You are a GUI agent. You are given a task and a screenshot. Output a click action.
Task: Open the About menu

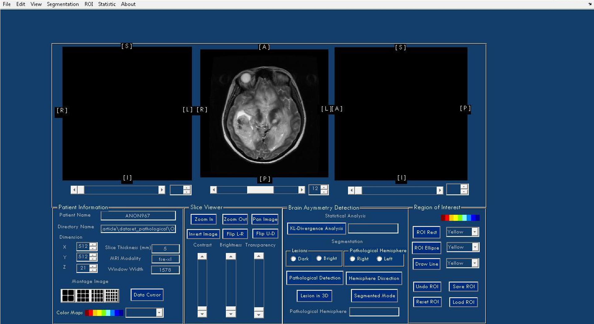(x=128, y=4)
